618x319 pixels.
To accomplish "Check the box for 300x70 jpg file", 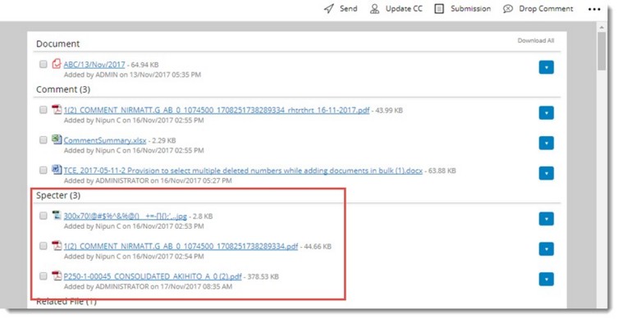I will 43,216.
